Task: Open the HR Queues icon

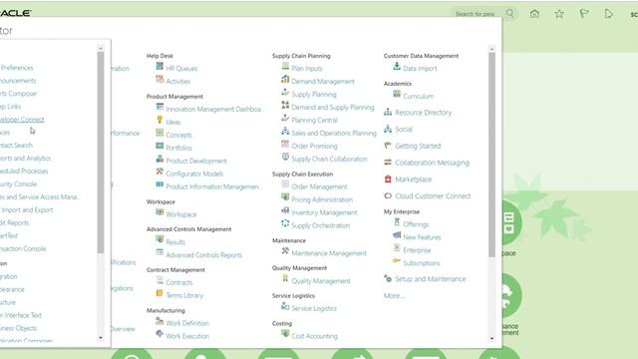Action: (159, 66)
